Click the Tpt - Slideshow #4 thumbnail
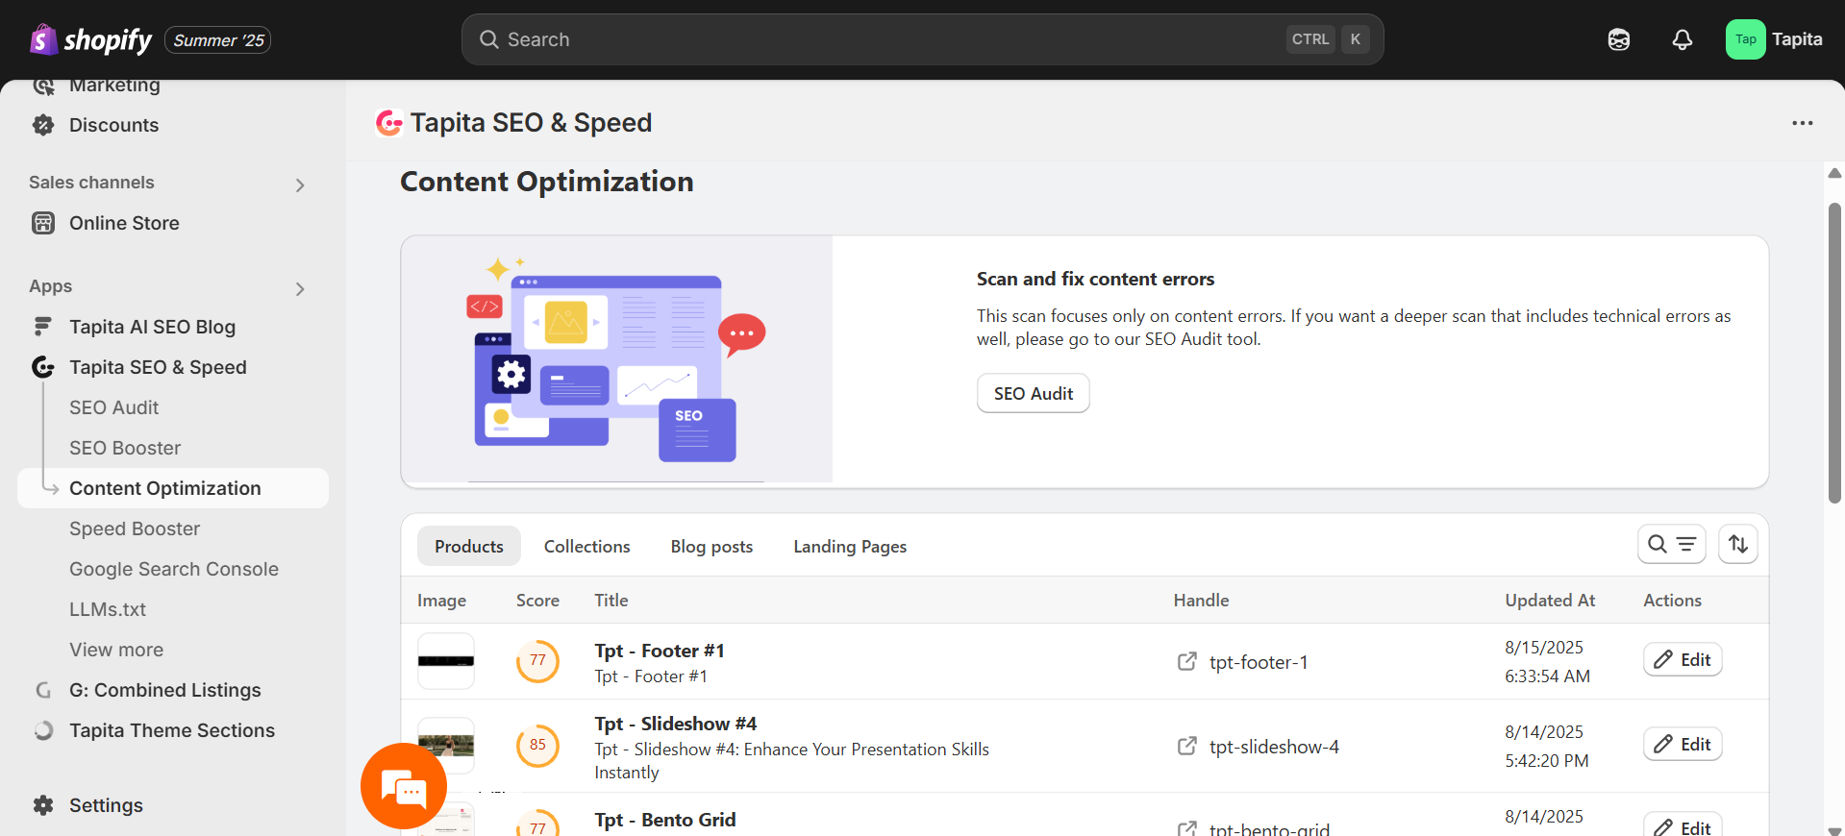 tap(446, 746)
